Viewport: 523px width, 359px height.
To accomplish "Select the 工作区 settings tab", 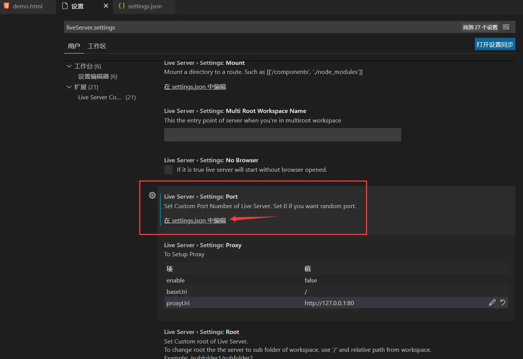I will click(97, 46).
